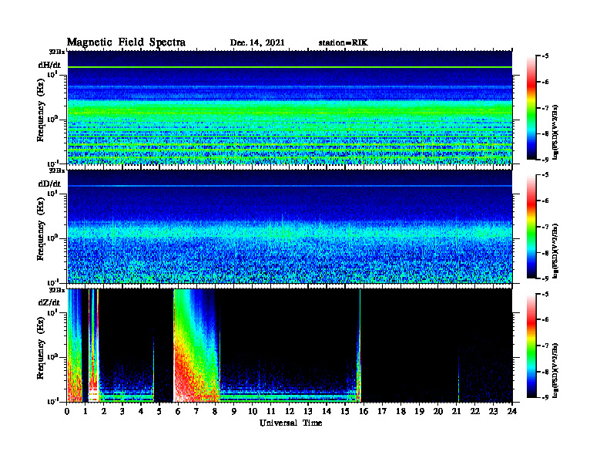Click the "Magnetic Field Spectra" title
610x472 pixels.
tap(126, 42)
